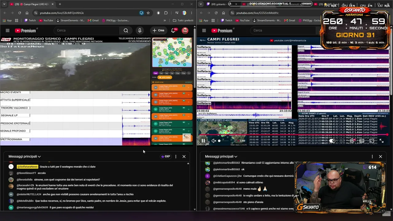This screenshot has height=221, width=393.
Task: Go back in the left browser window
Action: click(5, 13)
